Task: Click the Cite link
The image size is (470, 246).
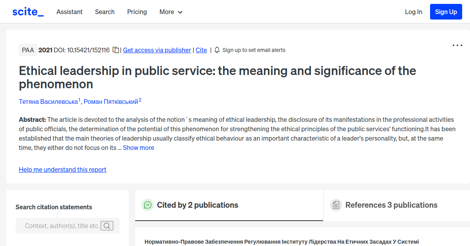Action: point(201,50)
